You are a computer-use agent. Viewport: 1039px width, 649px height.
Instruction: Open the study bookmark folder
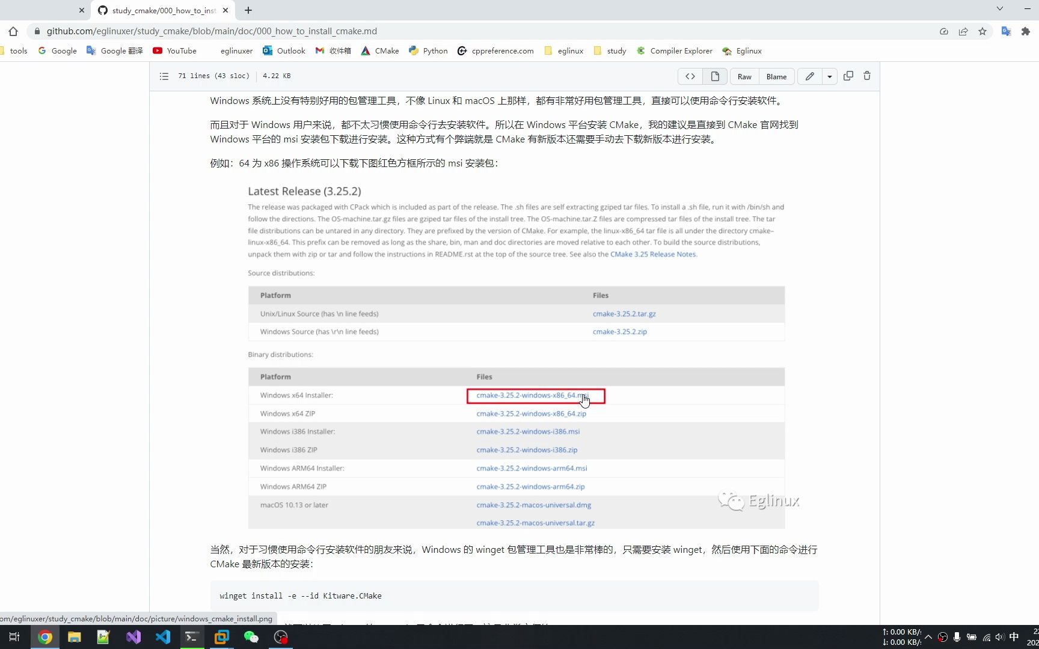click(x=610, y=51)
